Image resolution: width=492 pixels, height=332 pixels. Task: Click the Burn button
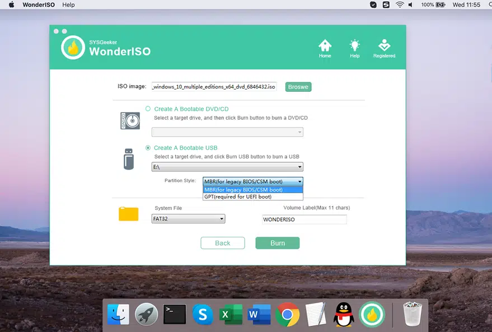(x=278, y=243)
